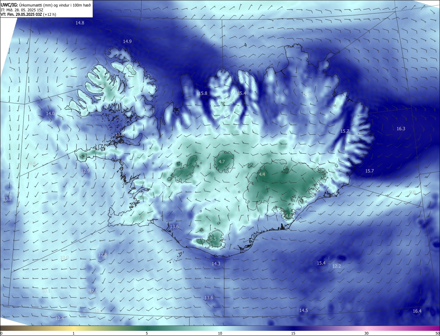Click the 12.2 value label
This screenshot has width=440, height=336.
pos(337,266)
